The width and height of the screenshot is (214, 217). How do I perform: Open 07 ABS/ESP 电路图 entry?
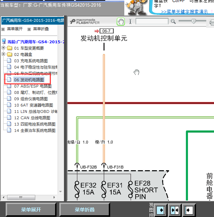tap(33, 86)
